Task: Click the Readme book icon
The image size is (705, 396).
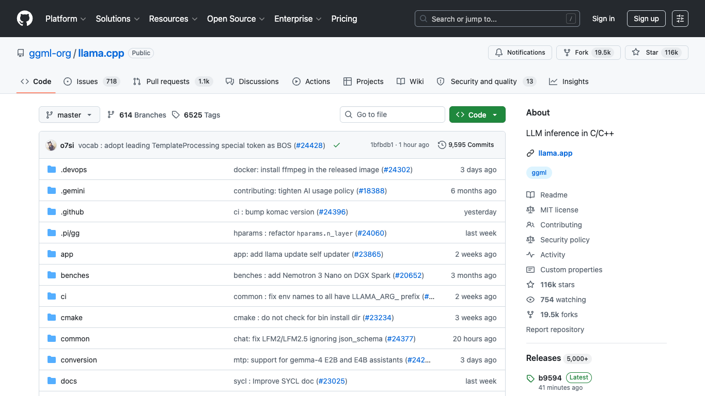Action: pyautogui.click(x=530, y=195)
